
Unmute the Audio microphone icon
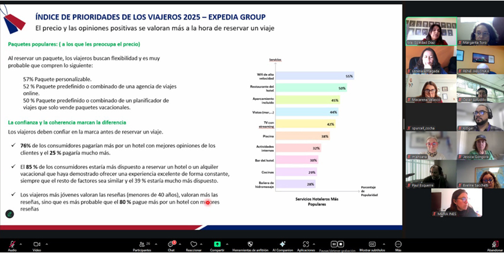pyautogui.click(x=11, y=244)
